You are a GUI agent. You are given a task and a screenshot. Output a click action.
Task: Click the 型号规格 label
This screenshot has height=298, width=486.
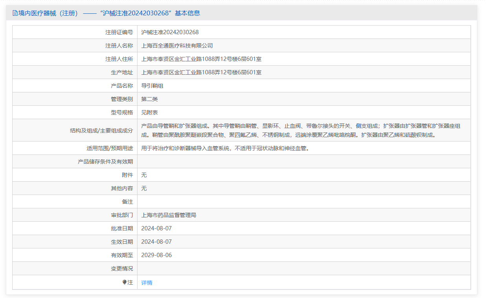click(122, 112)
